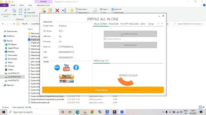Click the Rename icon in the ribbon
The height and width of the screenshot is (115, 206).
tap(64, 11)
